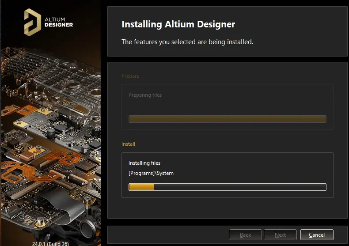Click the gold 'Install' section label
The width and height of the screenshot is (349, 246).
128,144
